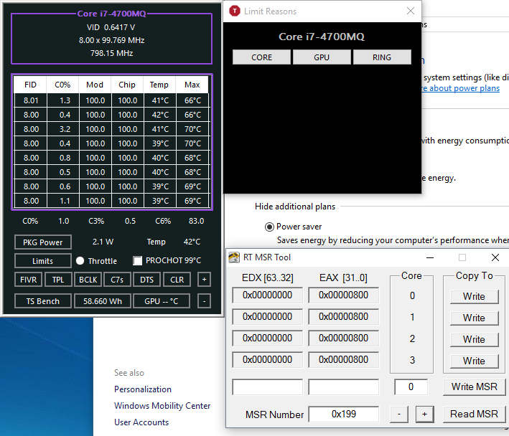Open the Windows Mobility Center link
Screen dimensions: 509x436
tap(162, 406)
